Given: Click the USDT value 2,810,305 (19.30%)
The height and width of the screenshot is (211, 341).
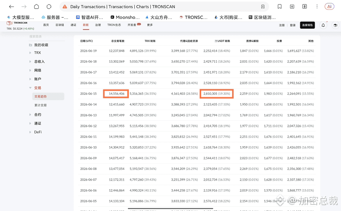Looking at the screenshot, I should [217, 94].
